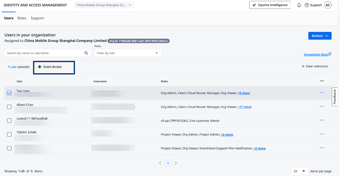Image resolution: width=340 pixels, height=176 pixels.
Task: Open the table column options ellipsis
Action: [x=322, y=81]
